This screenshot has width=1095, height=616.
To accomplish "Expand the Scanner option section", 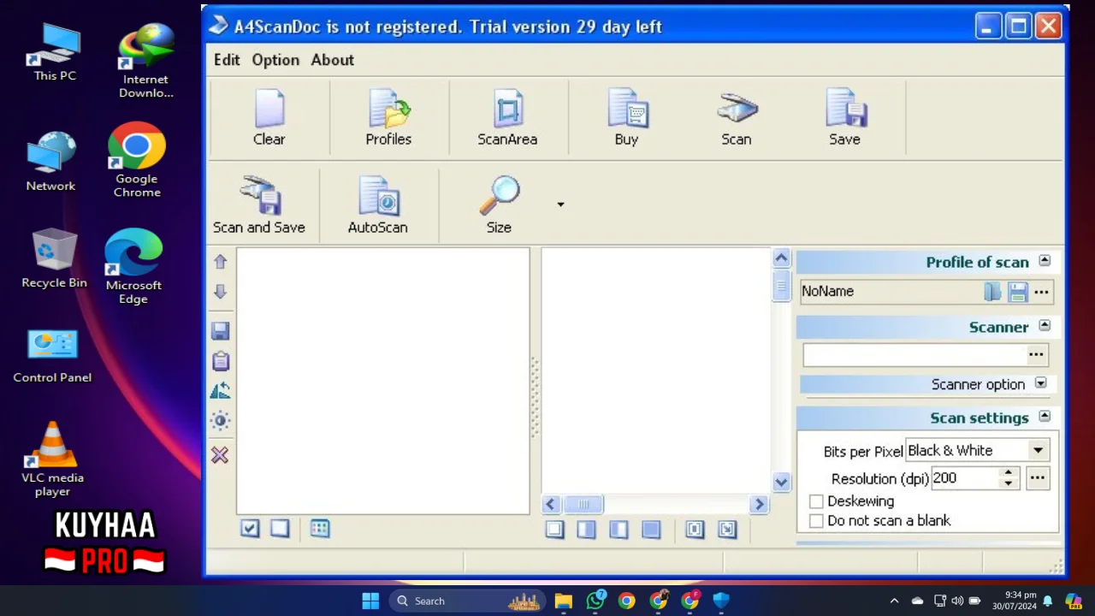I will point(1041,383).
